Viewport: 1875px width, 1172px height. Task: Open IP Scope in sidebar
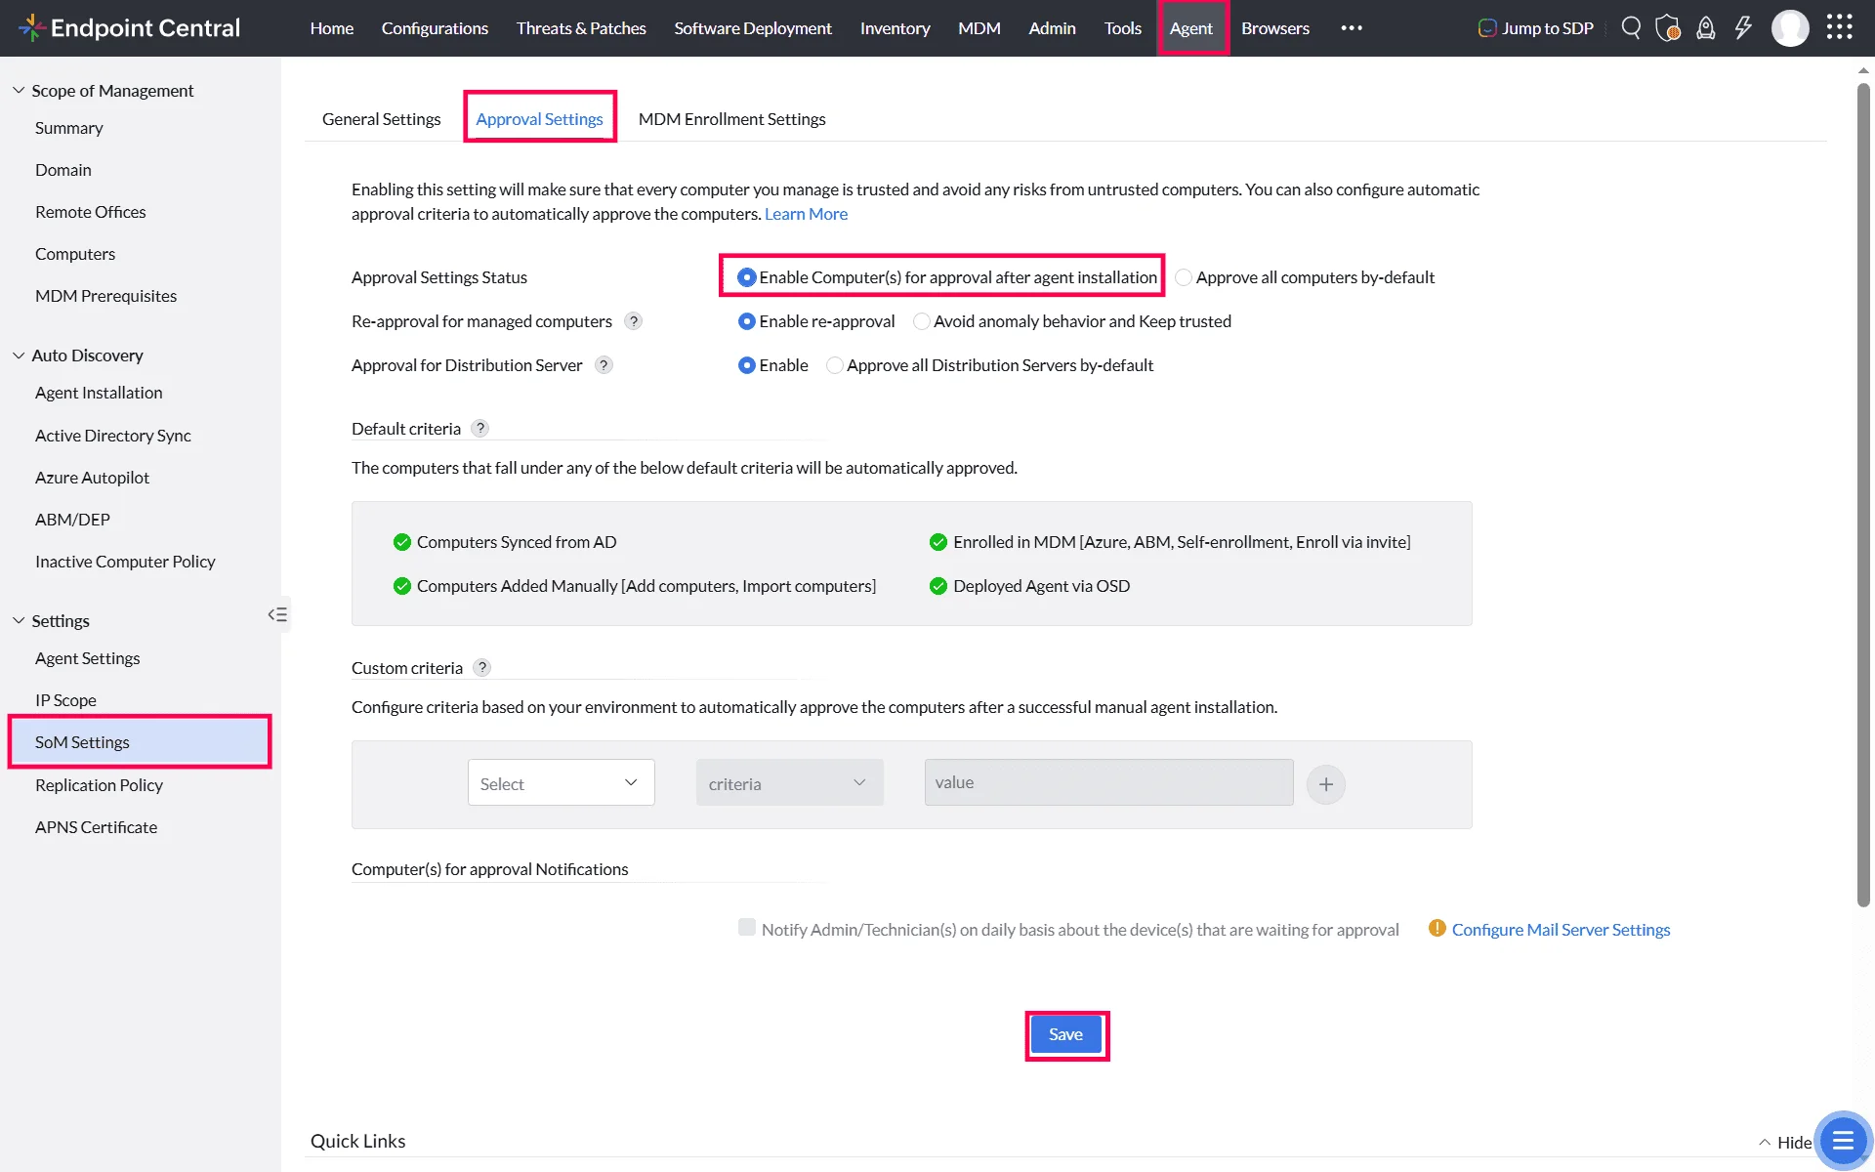coord(65,700)
